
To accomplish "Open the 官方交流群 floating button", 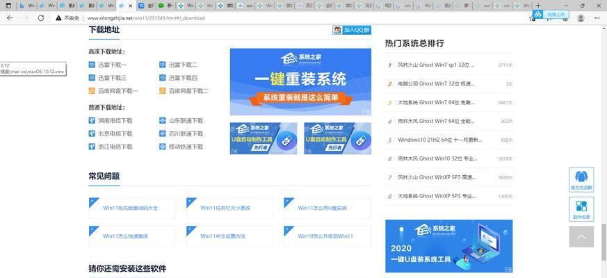I will click(581, 179).
